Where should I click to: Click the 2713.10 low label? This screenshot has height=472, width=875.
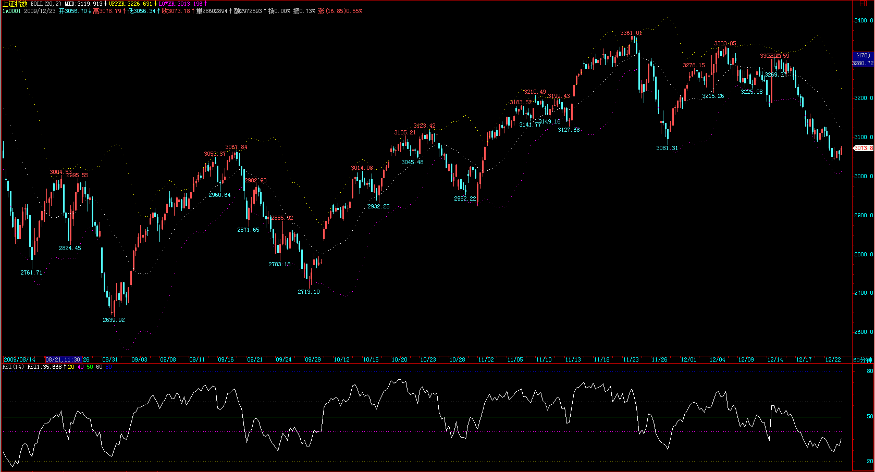pos(309,292)
